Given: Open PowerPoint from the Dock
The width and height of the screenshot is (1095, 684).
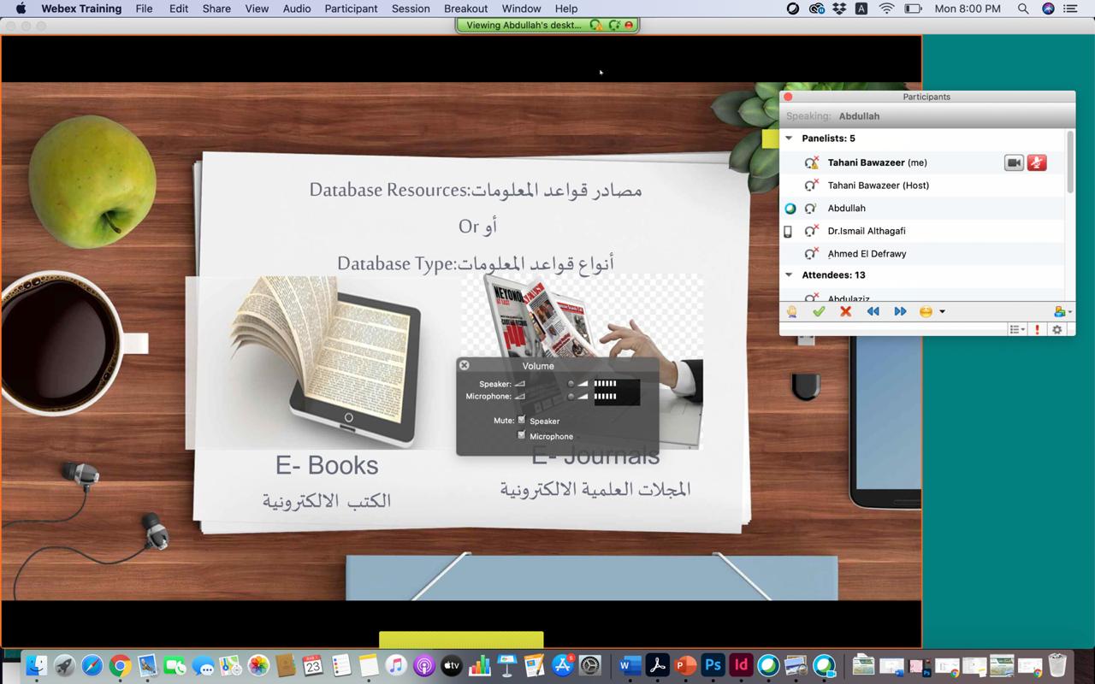Looking at the screenshot, I should pos(685,665).
